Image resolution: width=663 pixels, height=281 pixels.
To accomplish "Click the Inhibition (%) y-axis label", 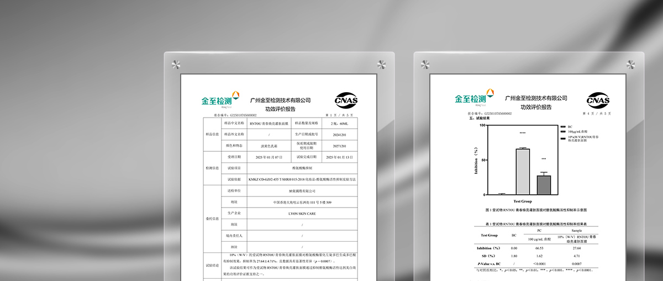I will 476,161.
